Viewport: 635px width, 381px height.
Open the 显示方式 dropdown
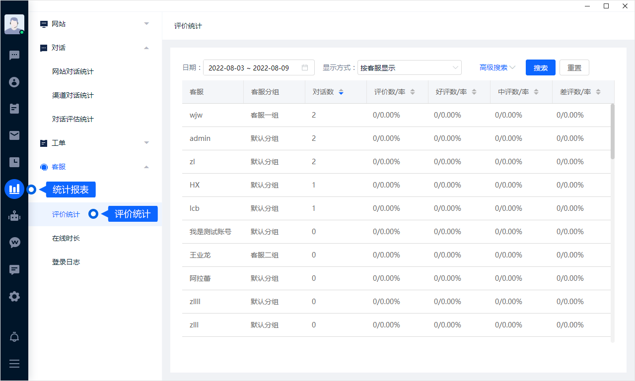(409, 68)
